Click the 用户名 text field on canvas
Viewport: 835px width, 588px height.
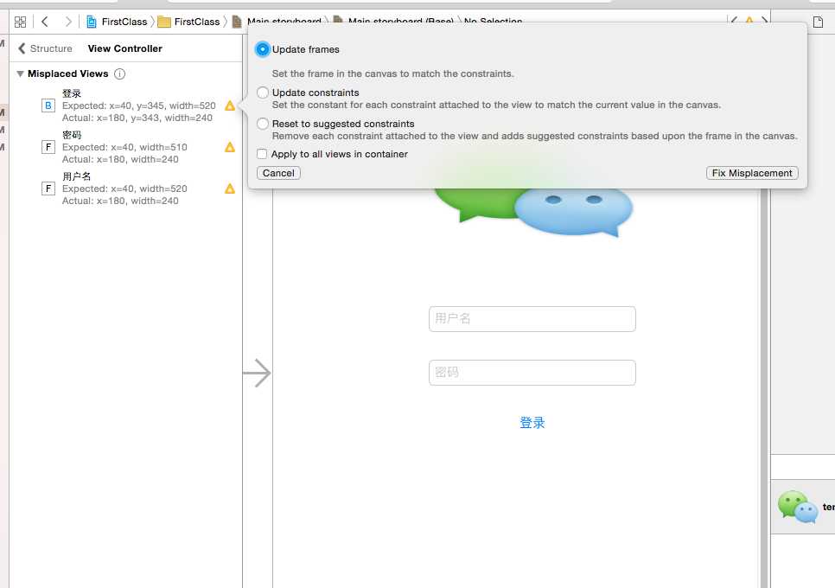[x=532, y=319]
